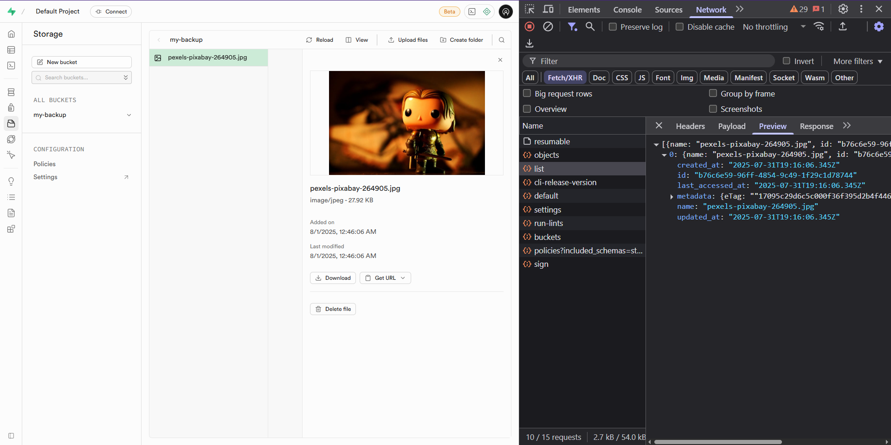This screenshot has height=445, width=891.
Task: Toggle the Big request rows checkbox
Action: [527, 93]
